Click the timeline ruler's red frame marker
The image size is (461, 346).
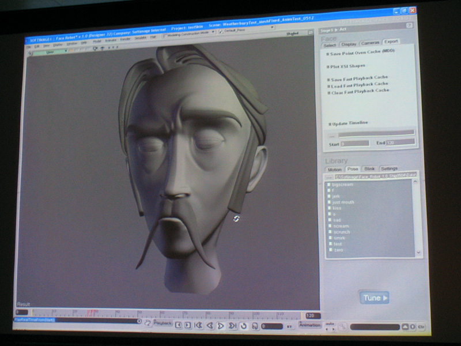pos(92,312)
